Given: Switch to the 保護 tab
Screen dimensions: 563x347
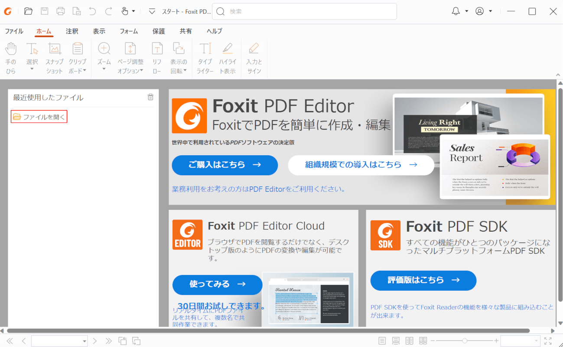Looking at the screenshot, I should coord(159,31).
